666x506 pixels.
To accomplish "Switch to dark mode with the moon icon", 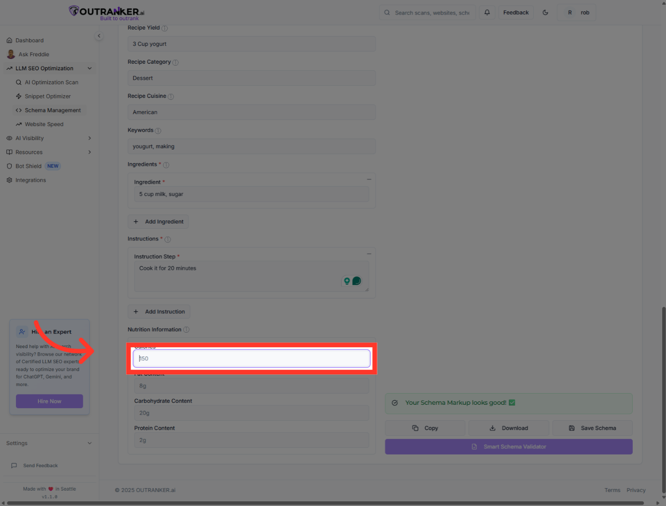I will (545, 13).
